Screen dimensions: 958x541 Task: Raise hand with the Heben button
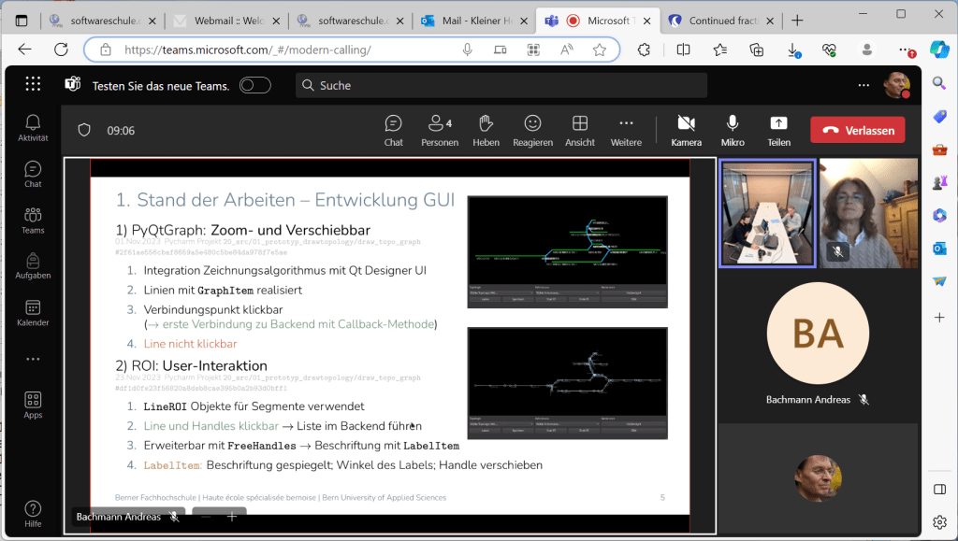point(486,130)
